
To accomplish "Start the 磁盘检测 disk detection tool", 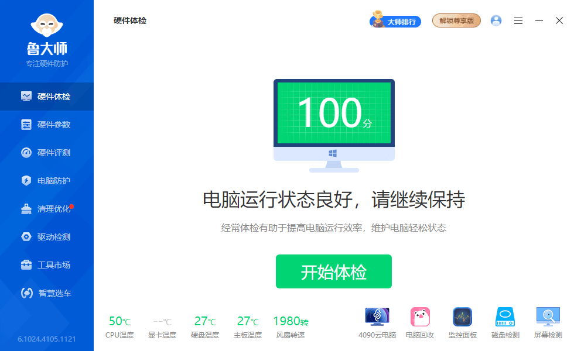I will [x=505, y=321].
